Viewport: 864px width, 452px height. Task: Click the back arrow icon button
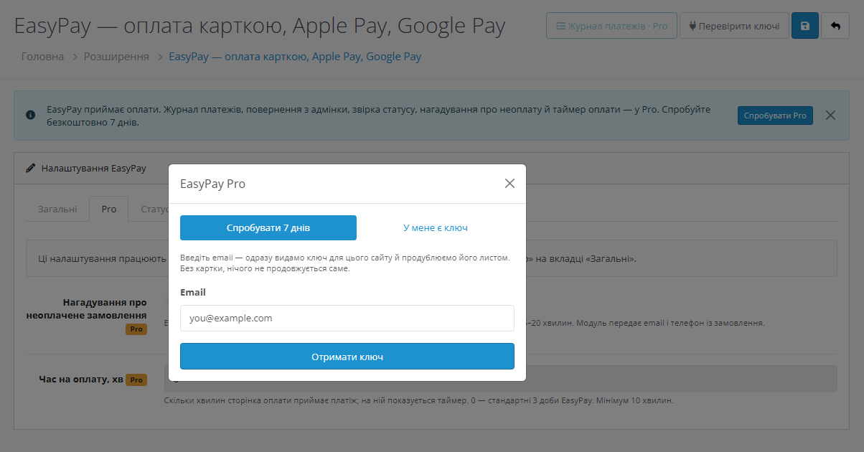835,26
